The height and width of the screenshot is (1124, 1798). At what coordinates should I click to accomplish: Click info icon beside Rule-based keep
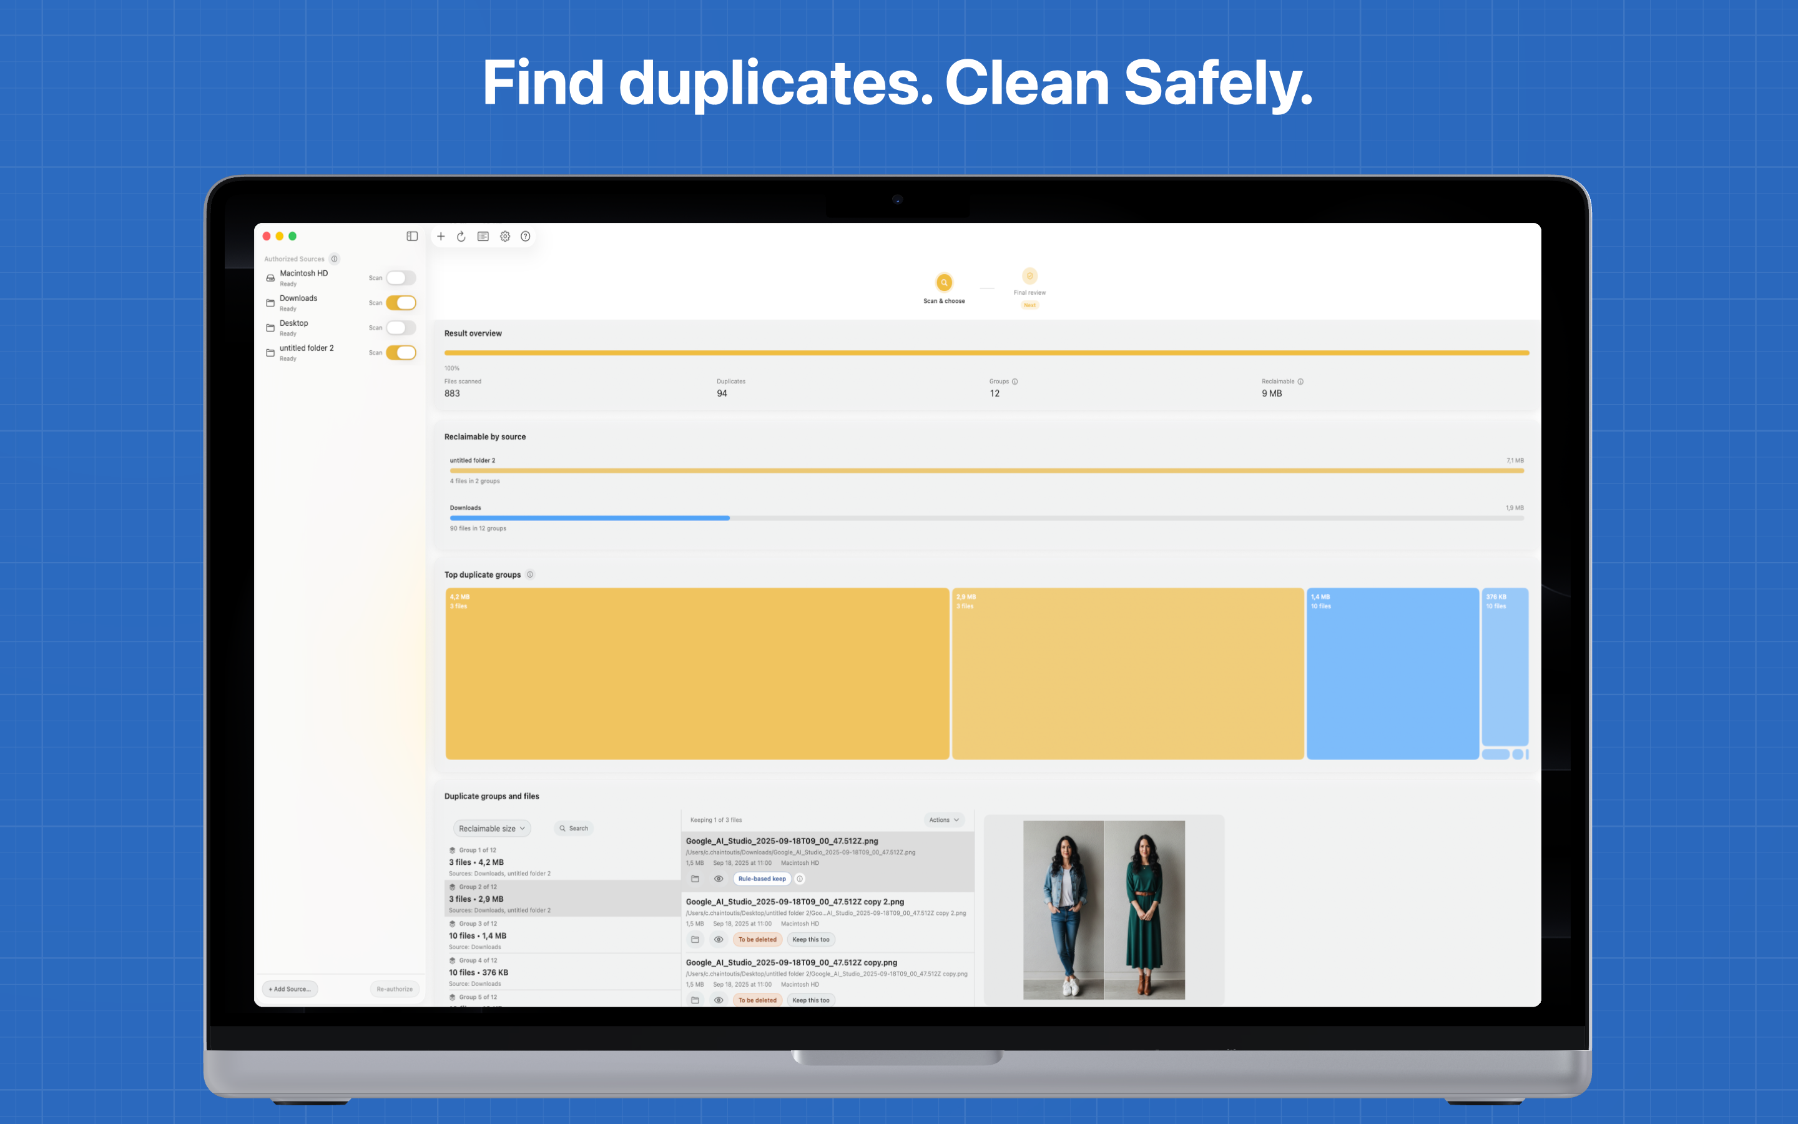pos(800,879)
